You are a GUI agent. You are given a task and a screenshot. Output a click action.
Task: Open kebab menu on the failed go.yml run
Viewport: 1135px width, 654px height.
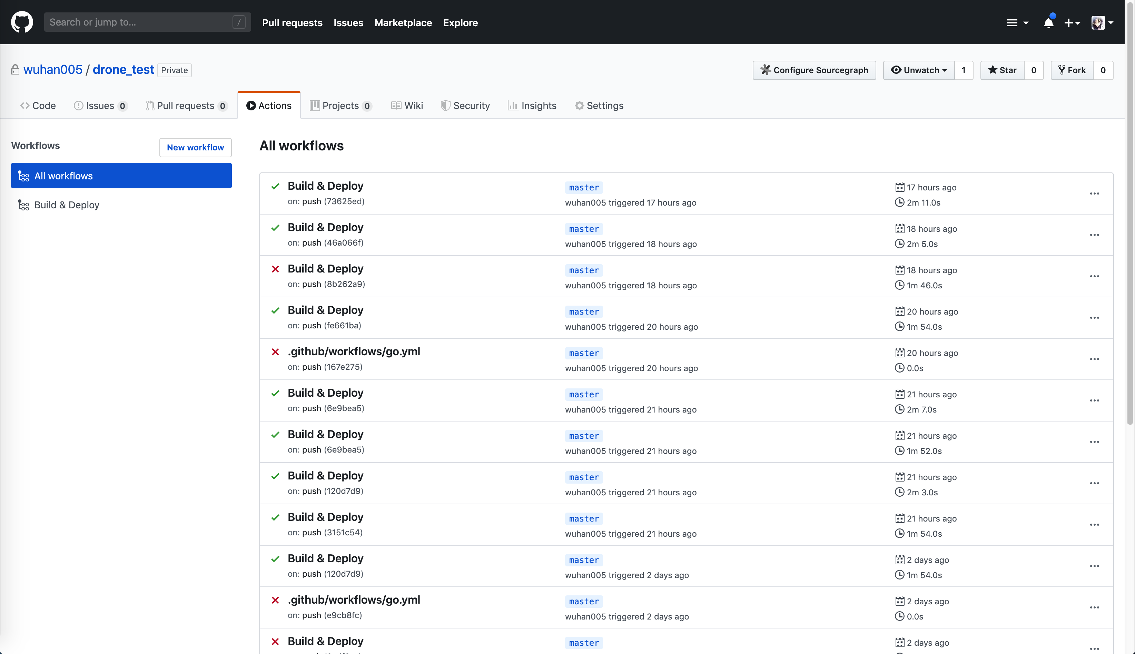pyautogui.click(x=1095, y=359)
